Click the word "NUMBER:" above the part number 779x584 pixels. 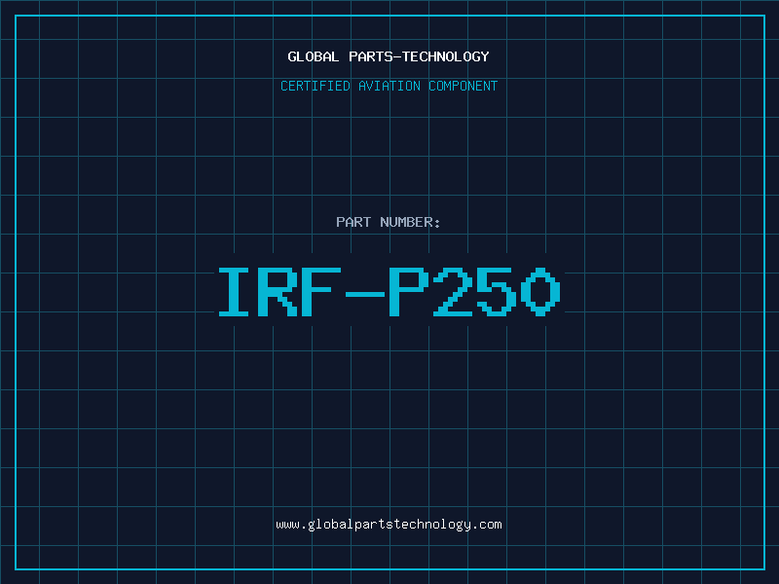pos(409,223)
